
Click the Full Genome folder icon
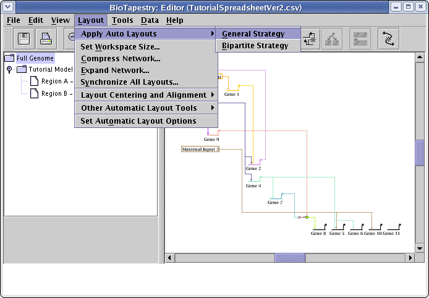click(x=10, y=58)
